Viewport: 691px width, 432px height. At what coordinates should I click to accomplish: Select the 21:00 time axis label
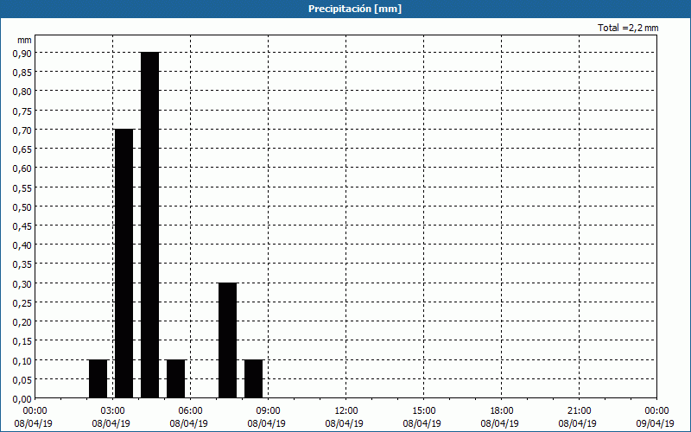click(x=579, y=411)
